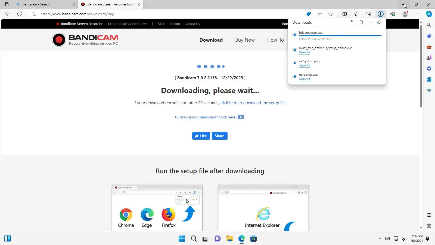Click the Bandicam logo
Viewport: 435px width, 245px height.
pos(85,40)
